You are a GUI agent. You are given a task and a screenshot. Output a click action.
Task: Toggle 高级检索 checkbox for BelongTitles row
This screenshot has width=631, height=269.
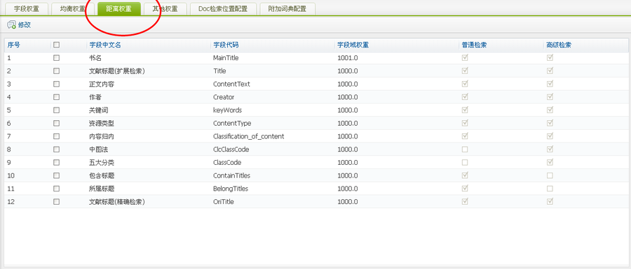(x=550, y=189)
